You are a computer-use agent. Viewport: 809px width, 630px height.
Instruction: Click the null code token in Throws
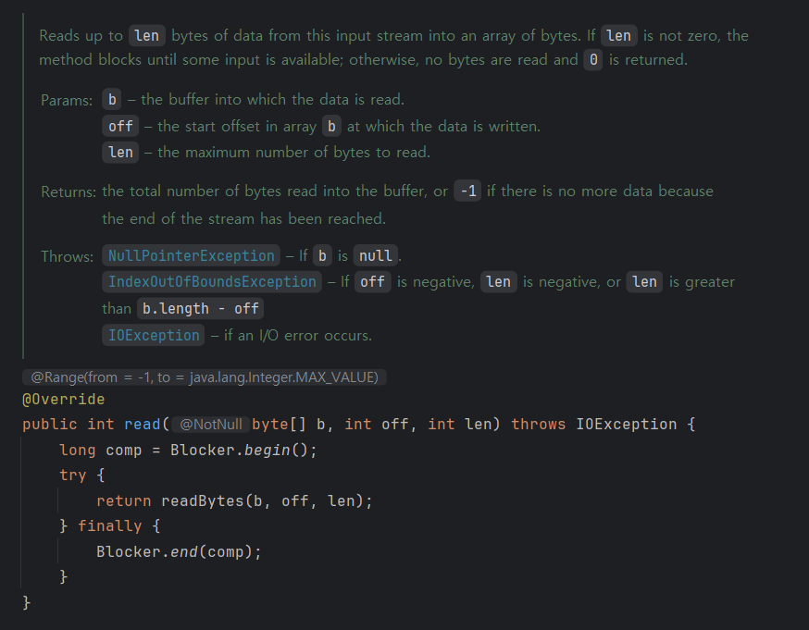tap(375, 255)
